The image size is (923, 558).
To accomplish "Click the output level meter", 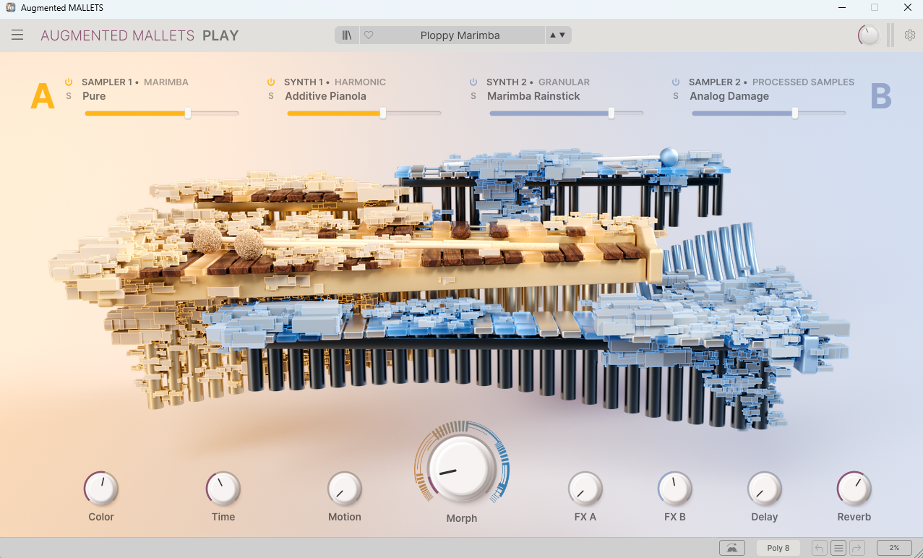I will tap(890, 35).
